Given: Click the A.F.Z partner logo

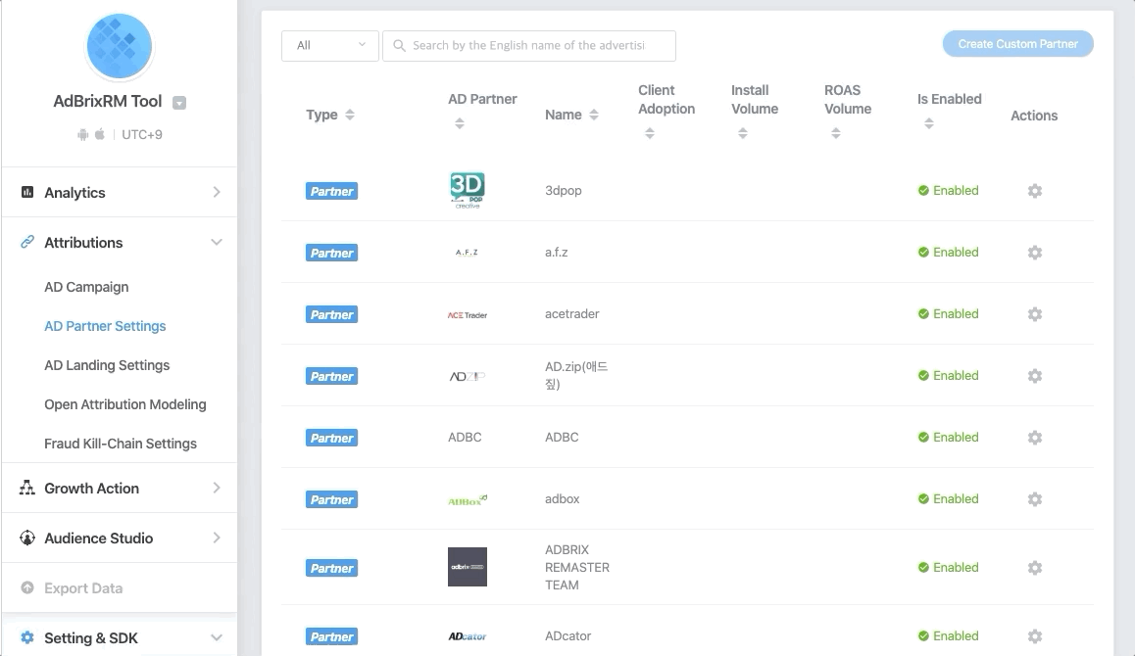Looking at the screenshot, I should [467, 253].
